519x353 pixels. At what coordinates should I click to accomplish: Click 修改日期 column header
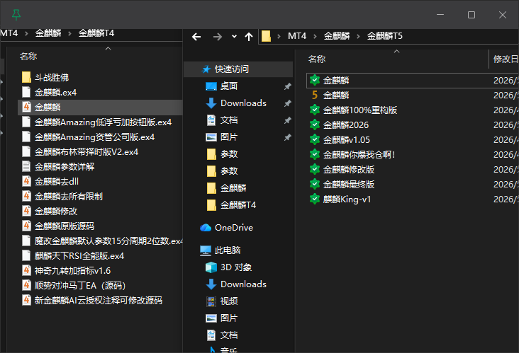[506, 59]
